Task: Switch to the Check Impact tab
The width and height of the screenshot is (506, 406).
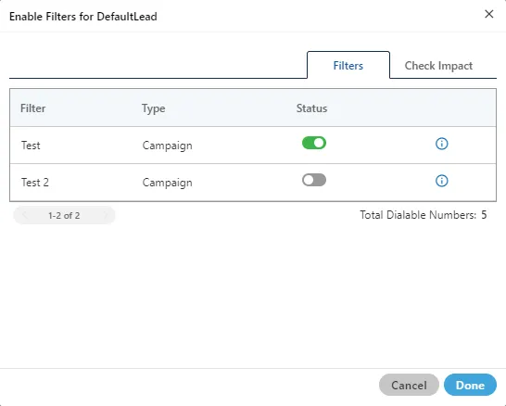Action: coord(438,66)
